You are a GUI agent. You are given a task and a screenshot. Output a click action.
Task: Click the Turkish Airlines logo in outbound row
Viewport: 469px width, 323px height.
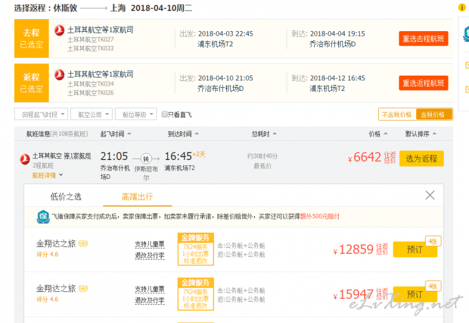tap(59, 30)
